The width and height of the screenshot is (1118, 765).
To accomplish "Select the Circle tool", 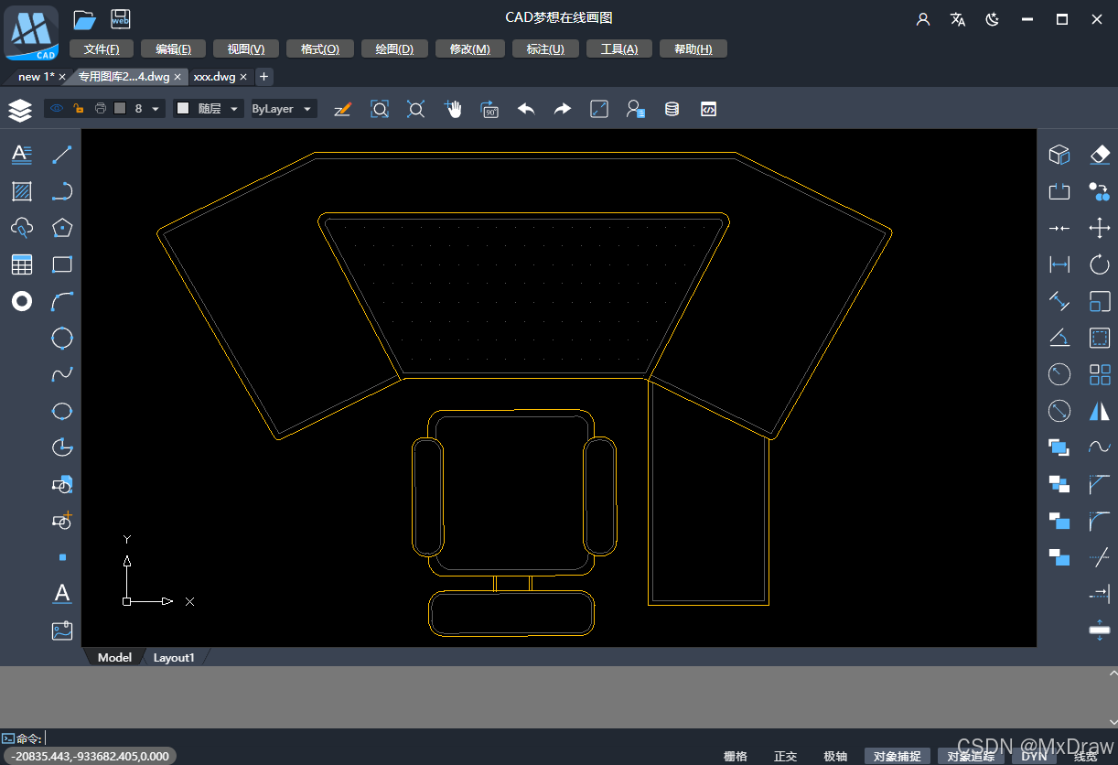I will (x=62, y=338).
